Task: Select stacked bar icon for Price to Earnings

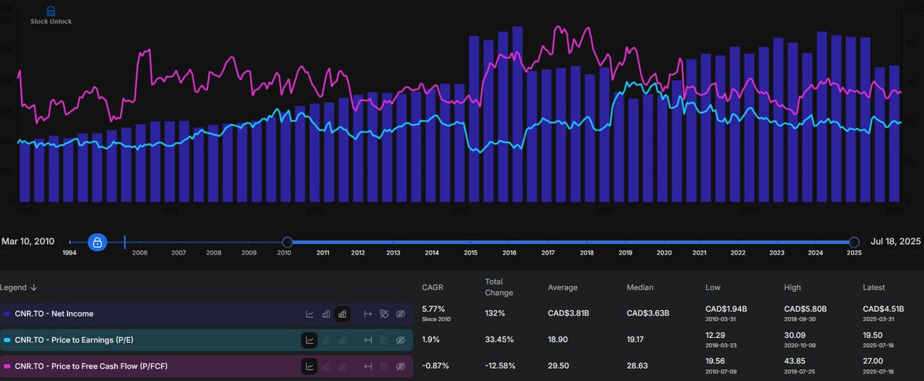Action: pos(342,340)
